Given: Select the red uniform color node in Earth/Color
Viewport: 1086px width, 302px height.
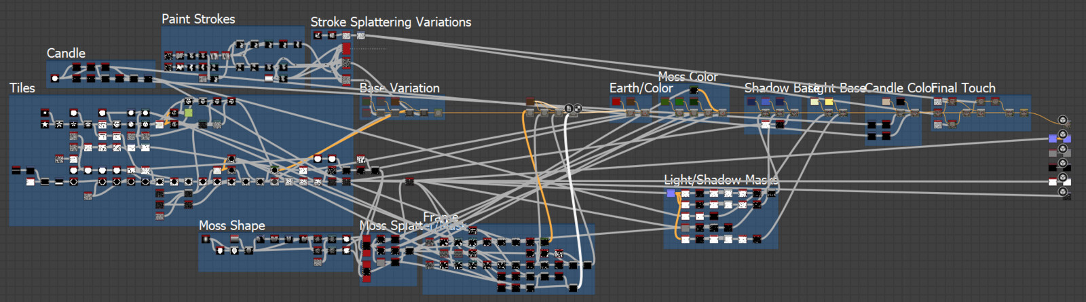Looking at the screenshot, I should point(616,102).
